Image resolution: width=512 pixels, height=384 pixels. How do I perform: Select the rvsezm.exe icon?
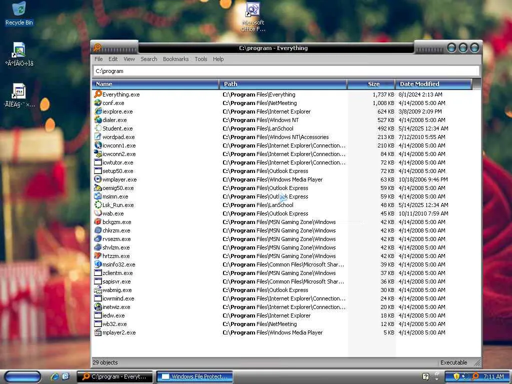point(98,238)
